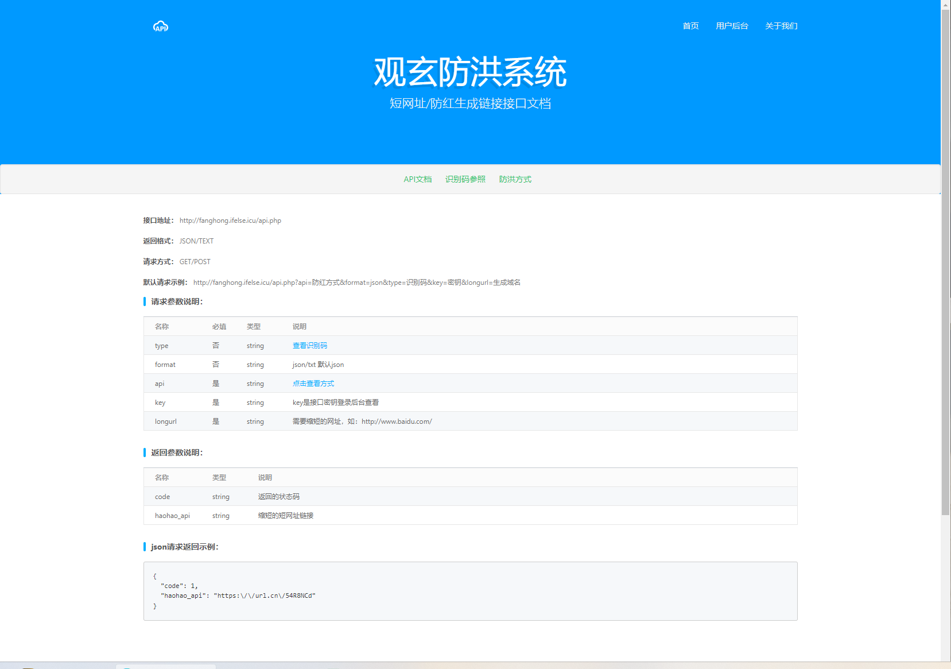Click the API cloud logo icon

point(161,26)
